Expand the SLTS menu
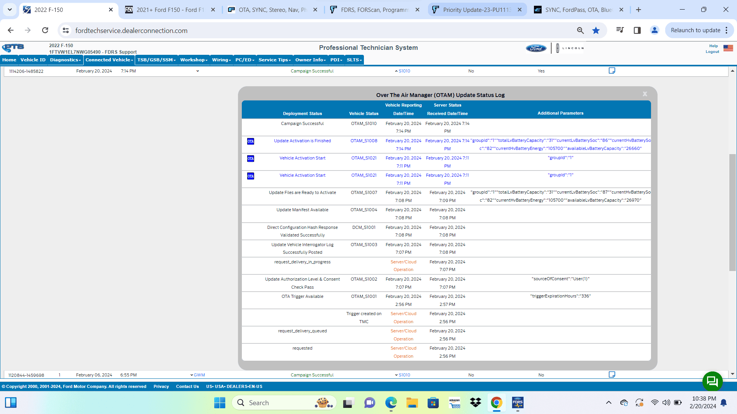The width and height of the screenshot is (737, 414). tap(354, 60)
